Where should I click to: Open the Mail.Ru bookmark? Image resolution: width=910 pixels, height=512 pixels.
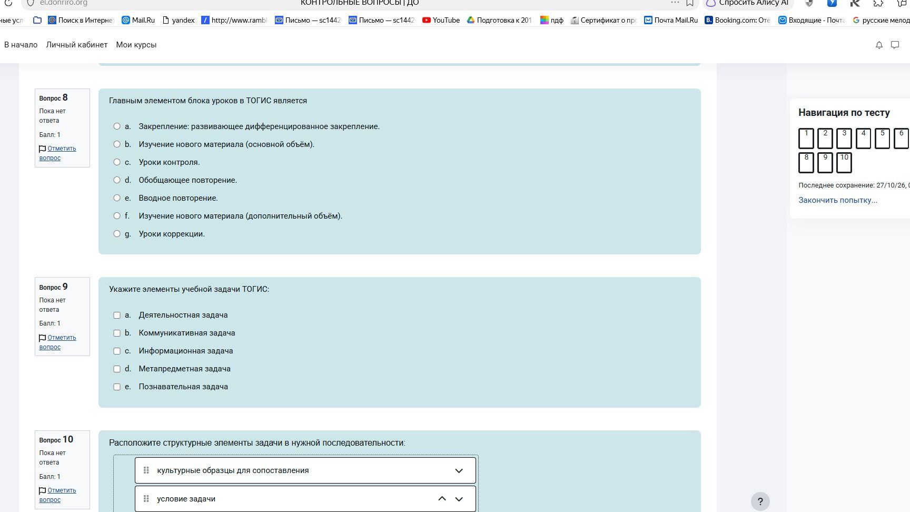[138, 20]
